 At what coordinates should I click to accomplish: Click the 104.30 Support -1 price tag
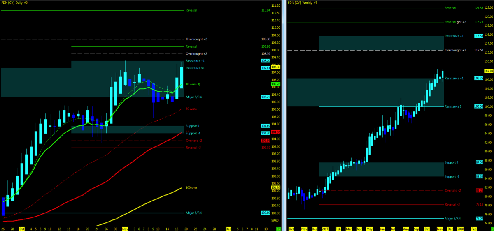click(x=266, y=133)
